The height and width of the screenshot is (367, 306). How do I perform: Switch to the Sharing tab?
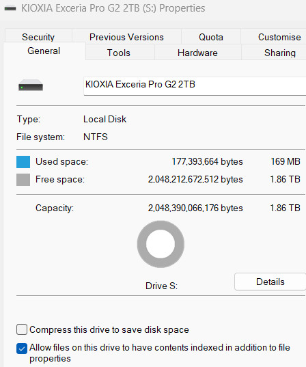pyautogui.click(x=280, y=53)
